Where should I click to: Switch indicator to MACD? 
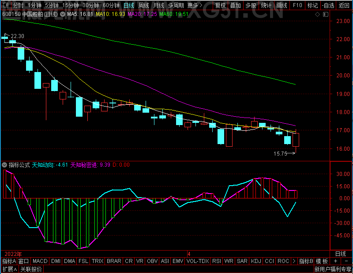pyautogui.click(x=40, y=261)
